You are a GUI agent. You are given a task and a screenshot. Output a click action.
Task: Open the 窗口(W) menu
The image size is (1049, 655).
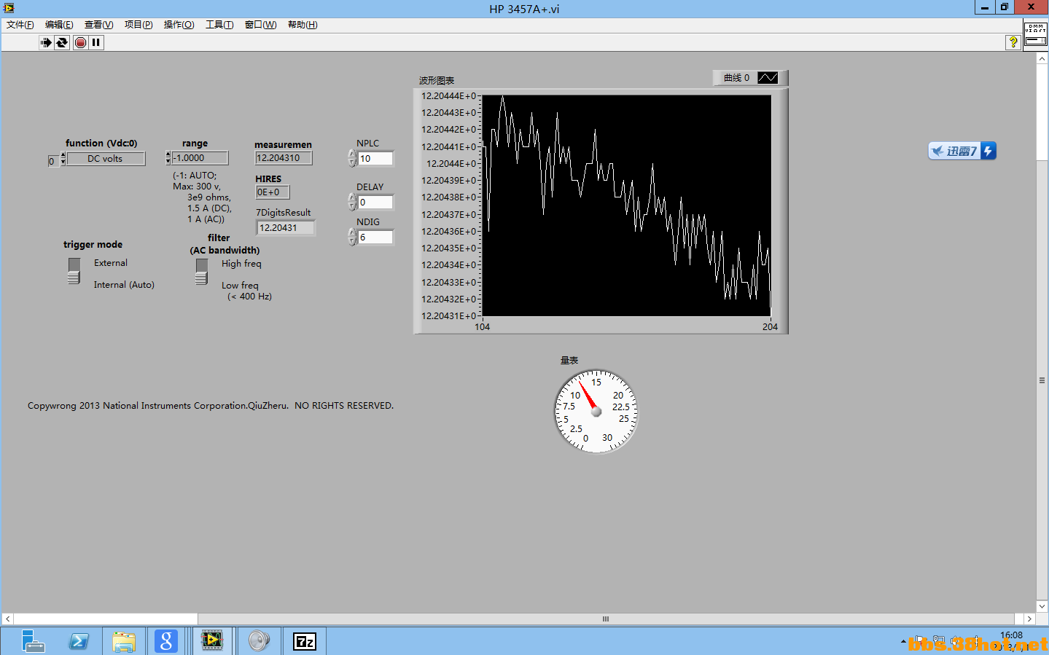pyautogui.click(x=260, y=25)
